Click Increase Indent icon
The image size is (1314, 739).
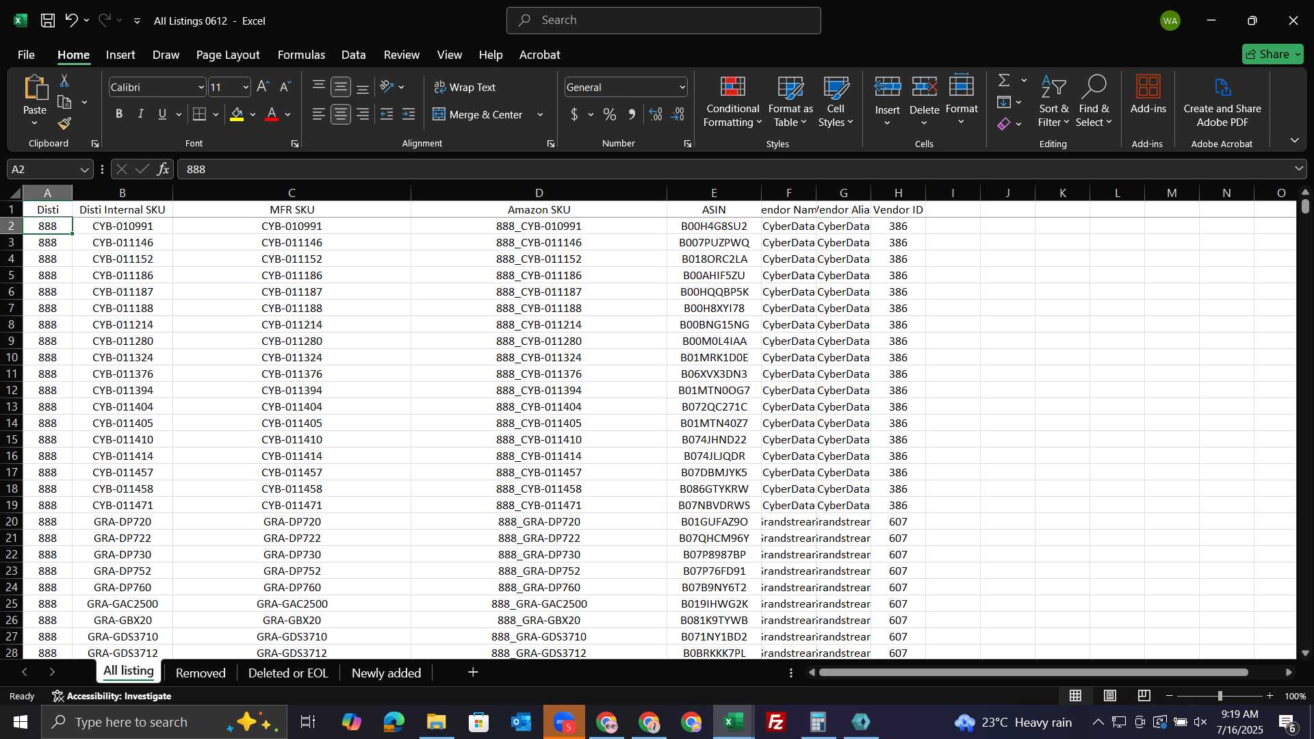click(x=409, y=114)
